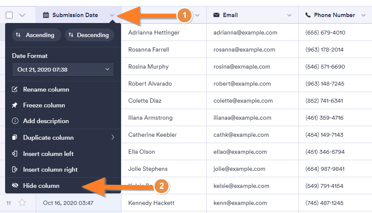This screenshot has height=213, width=372.
Task: Expand the Email column header menu
Action: tap(289, 16)
